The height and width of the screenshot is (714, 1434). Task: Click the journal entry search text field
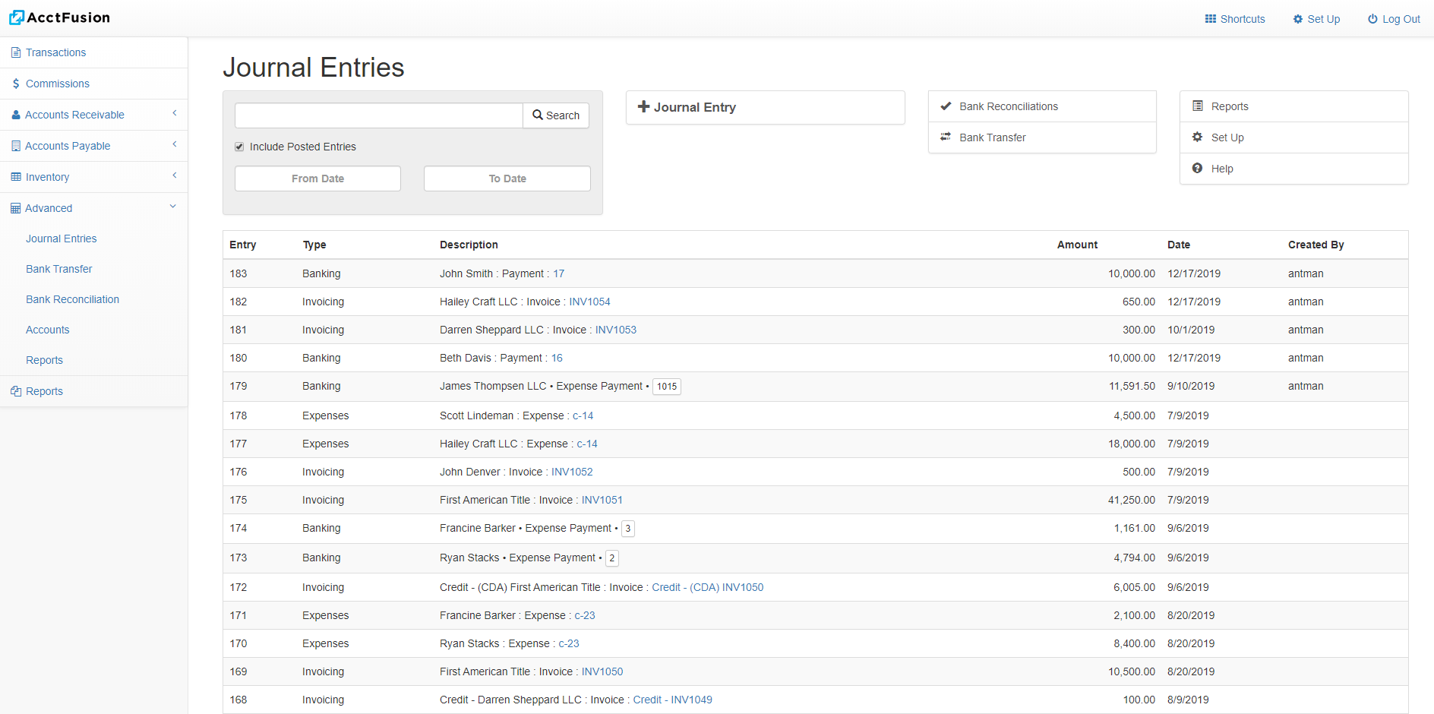[x=378, y=115]
